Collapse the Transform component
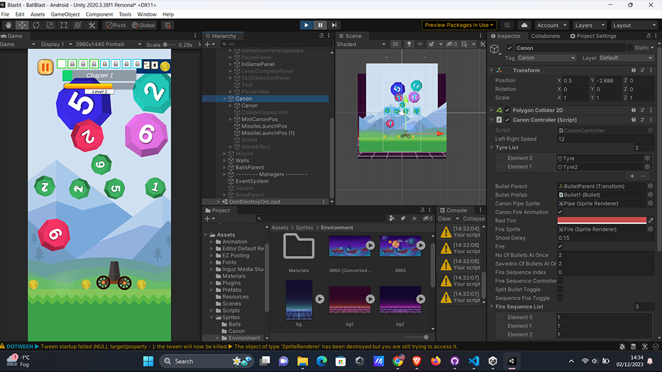 (x=491, y=71)
